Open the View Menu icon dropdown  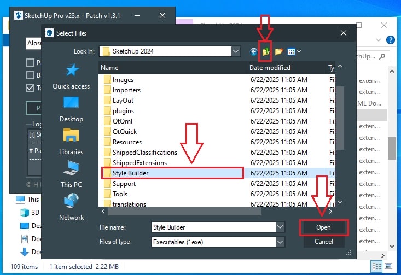point(294,52)
